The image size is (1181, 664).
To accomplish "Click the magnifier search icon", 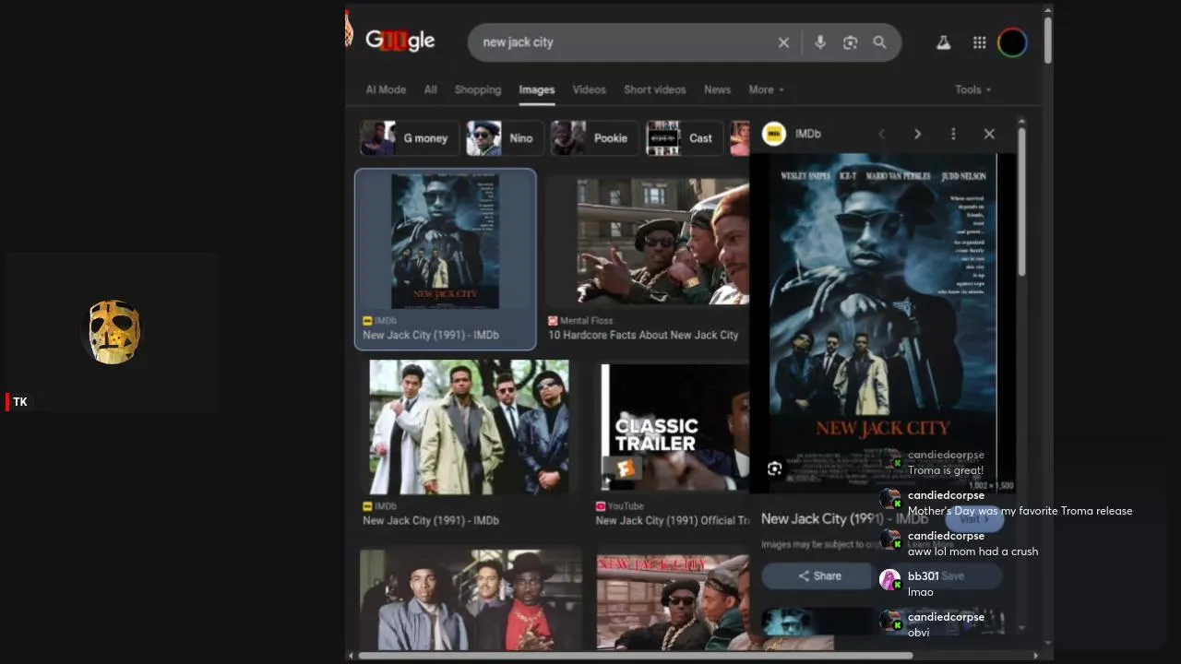I will [879, 42].
